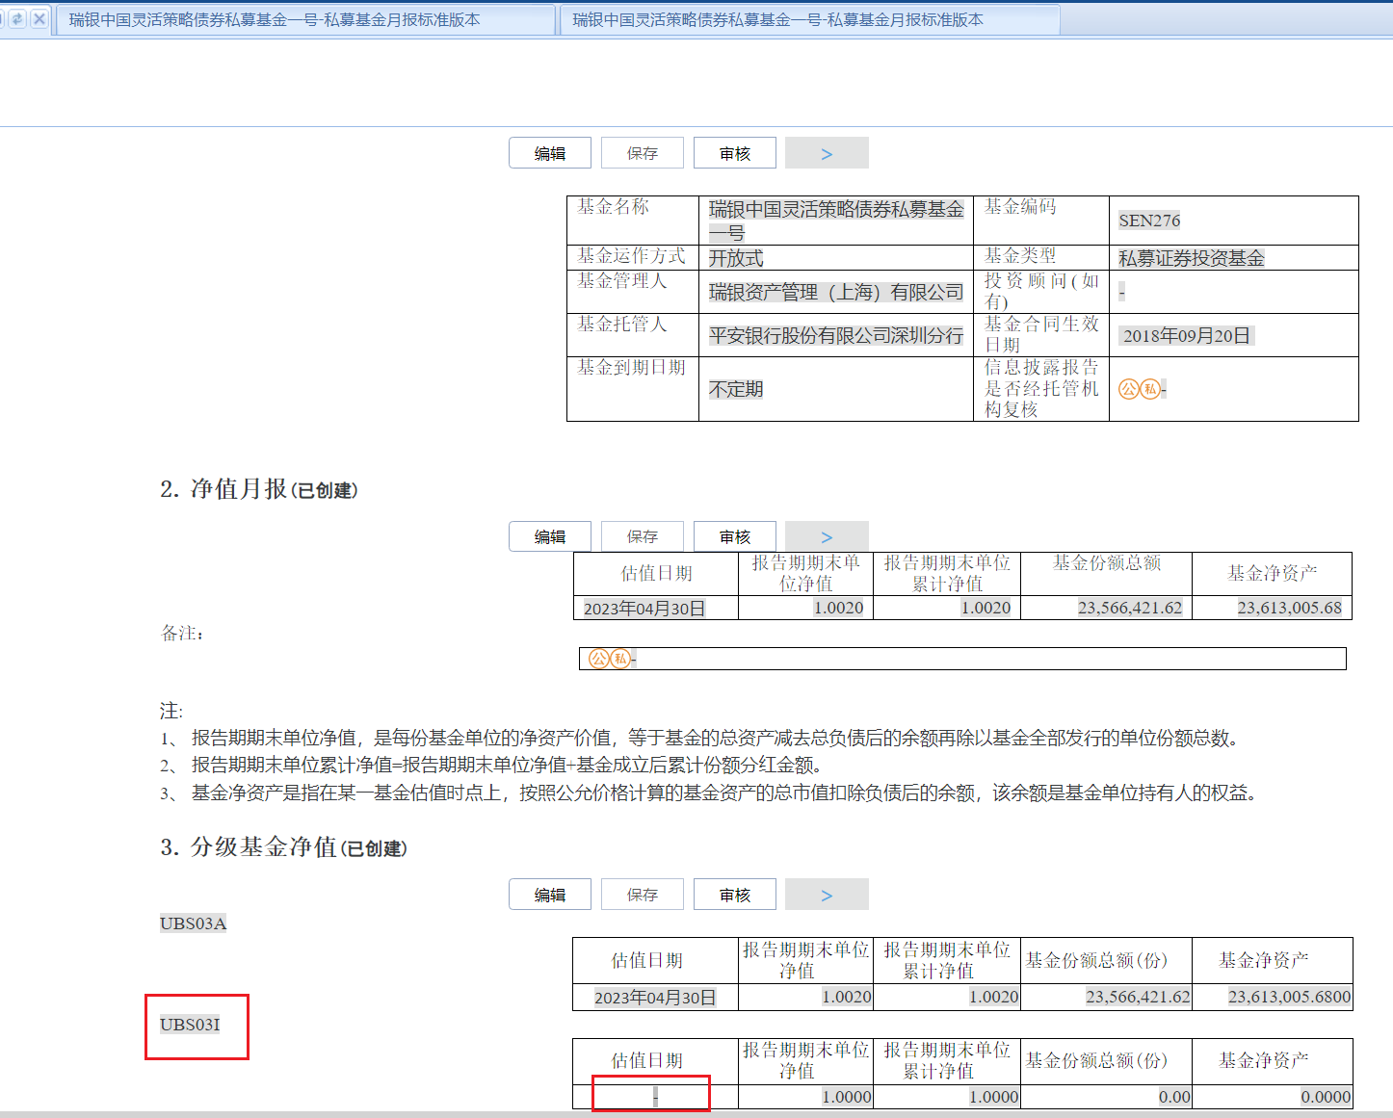Click the 2. 净值月报 section heading
1393x1118 pixels.
click(258, 489)
